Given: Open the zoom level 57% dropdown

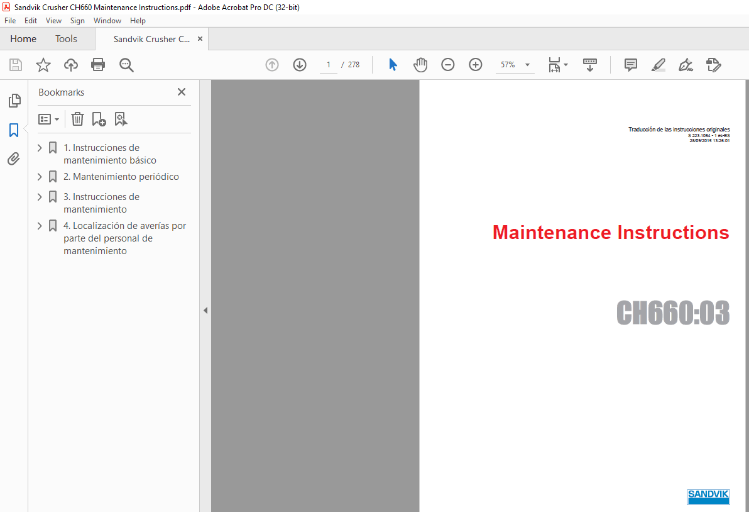Looking at the screenshot, I should pyautogui.click(x=527, y=65).
